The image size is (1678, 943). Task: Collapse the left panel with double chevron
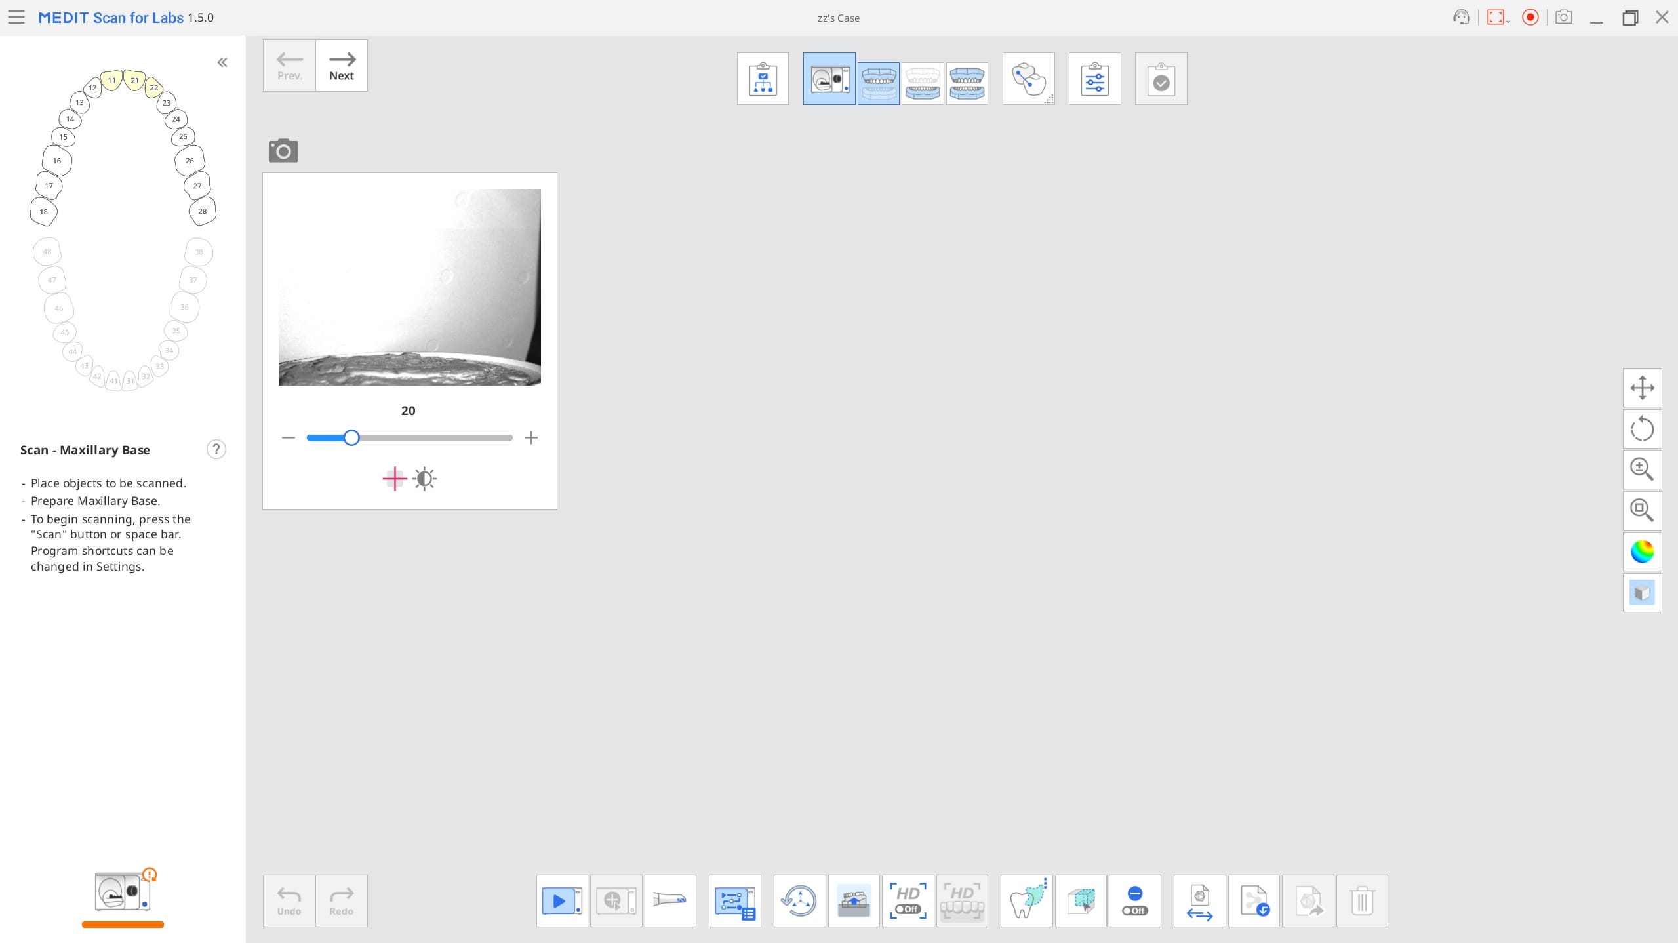[222, 62]
